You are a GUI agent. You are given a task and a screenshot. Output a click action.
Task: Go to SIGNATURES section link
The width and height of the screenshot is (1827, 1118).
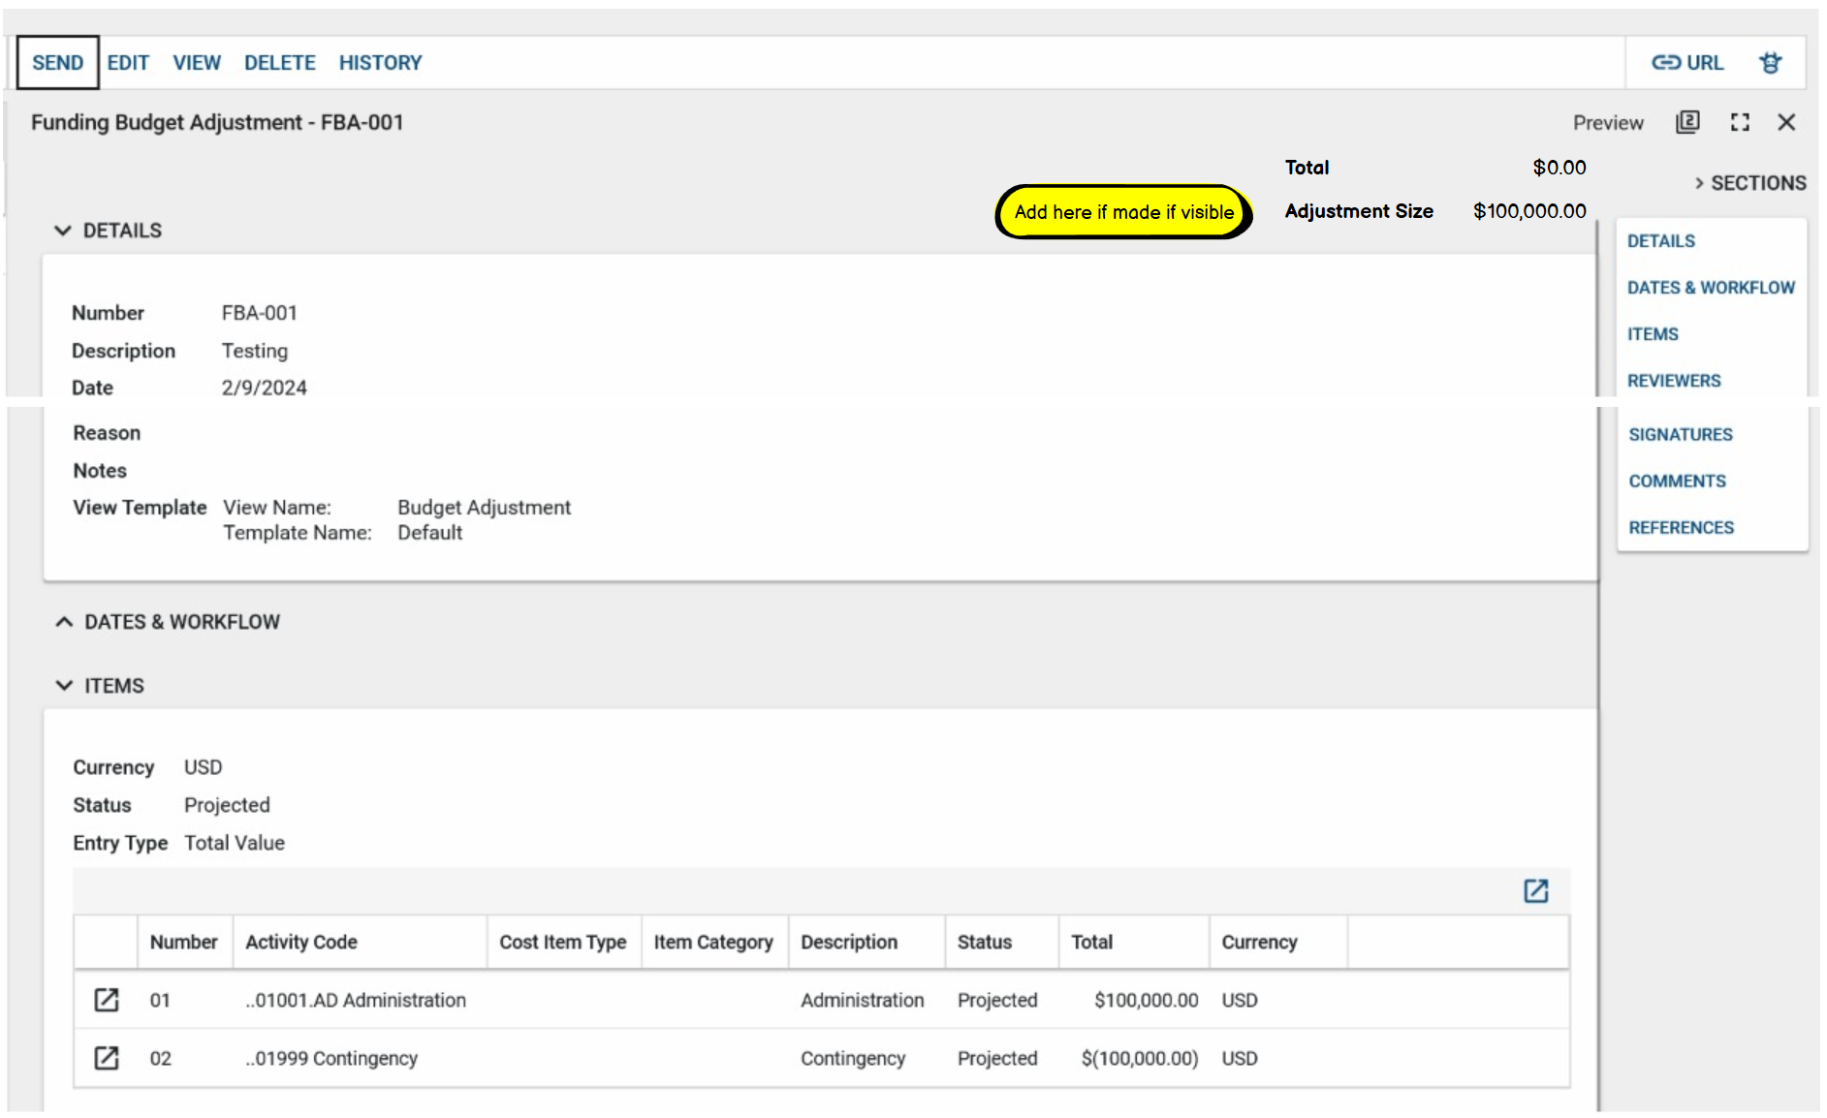coord(1680,435)
